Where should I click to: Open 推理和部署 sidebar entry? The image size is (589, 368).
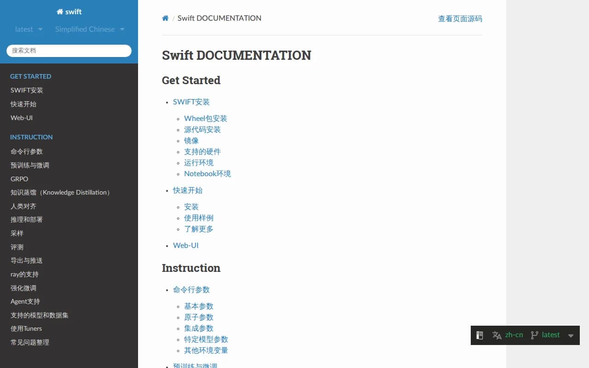coord(27,219)
